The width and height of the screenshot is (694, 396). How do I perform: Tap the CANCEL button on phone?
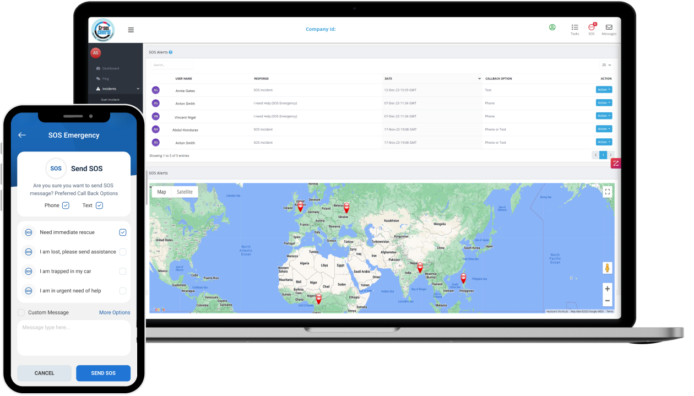pos(44,373)
